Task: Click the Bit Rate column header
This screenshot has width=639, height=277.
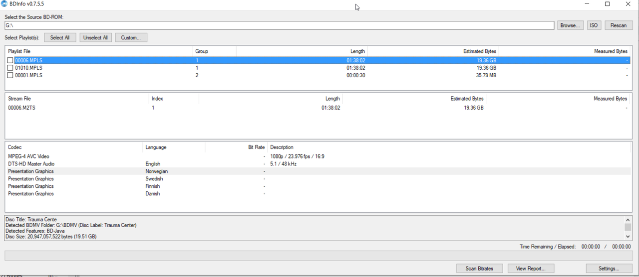Action: 236,147
